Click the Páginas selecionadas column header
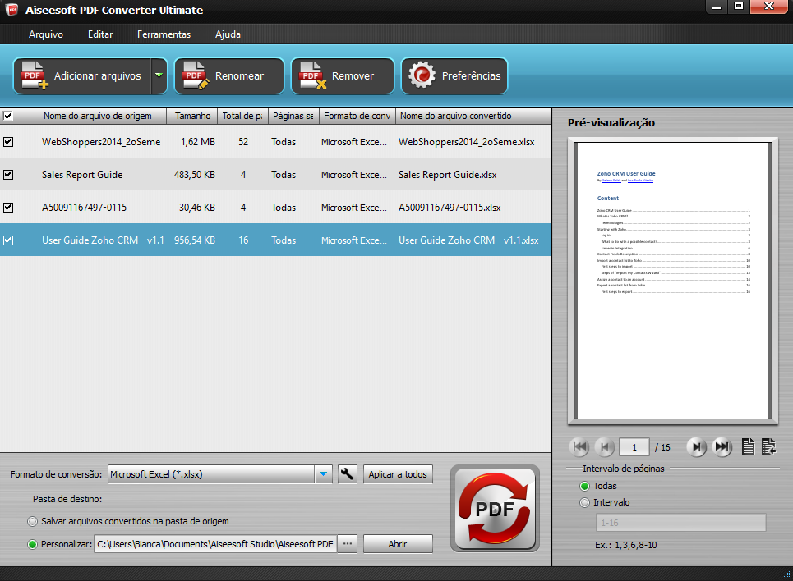The width and height of the screenshot is (793, 581). tap(293, 116)
